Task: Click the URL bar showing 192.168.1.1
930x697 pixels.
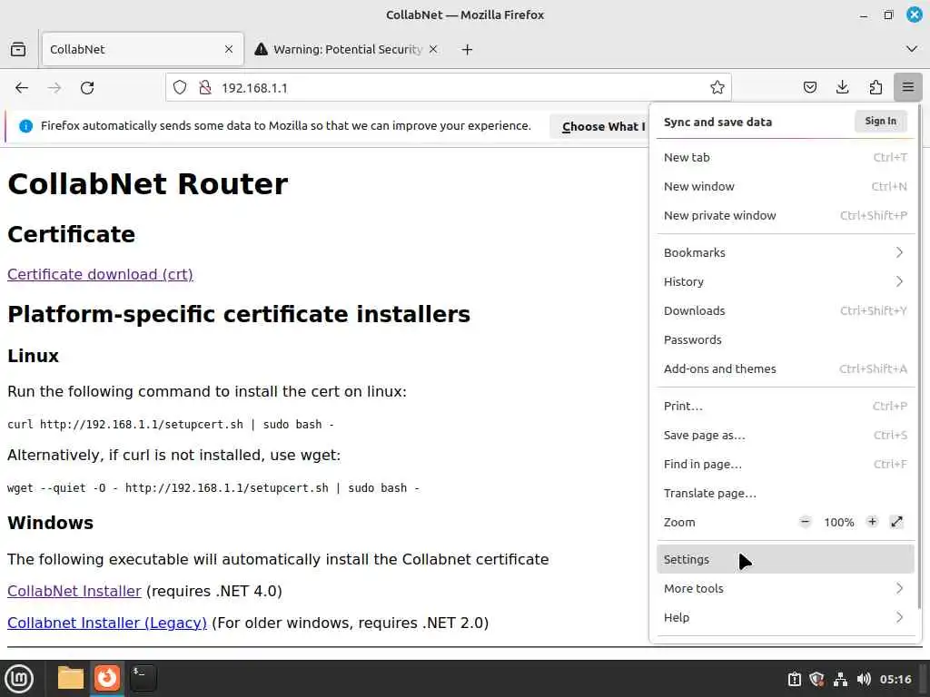Action: [x=449, y=88]
